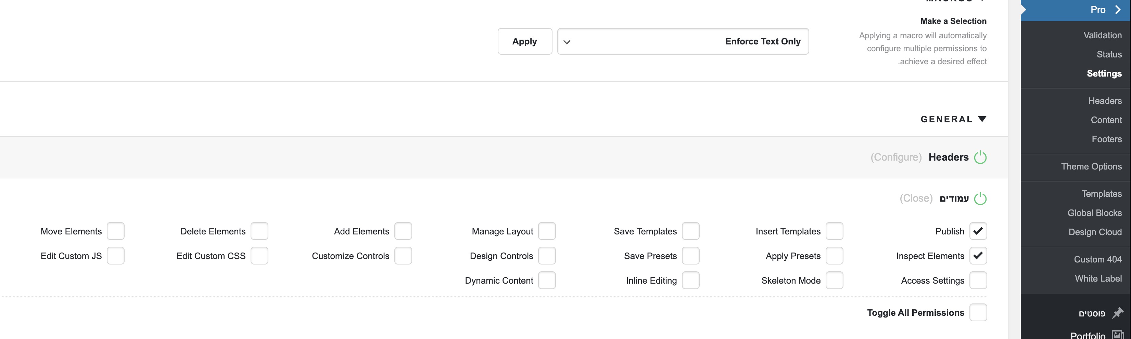Open the Enforce Text Only macro dropdown
The image size is (1131, 339).
tap(683, 41)
